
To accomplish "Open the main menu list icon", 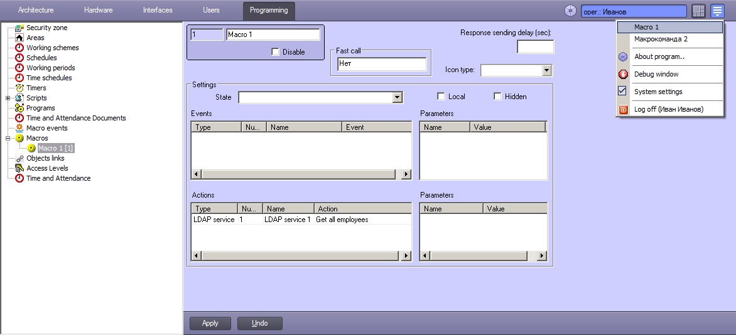I will coord(717,11).
